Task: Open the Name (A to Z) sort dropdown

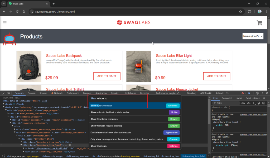Action: (x=253, y=36)
